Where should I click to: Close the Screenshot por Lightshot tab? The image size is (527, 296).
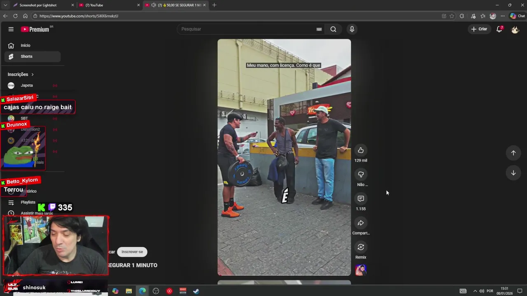[73, 5]
